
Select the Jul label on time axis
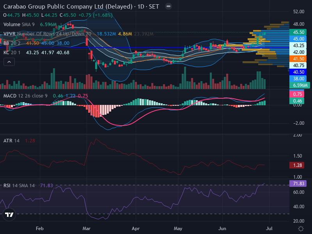click(269, 229)
